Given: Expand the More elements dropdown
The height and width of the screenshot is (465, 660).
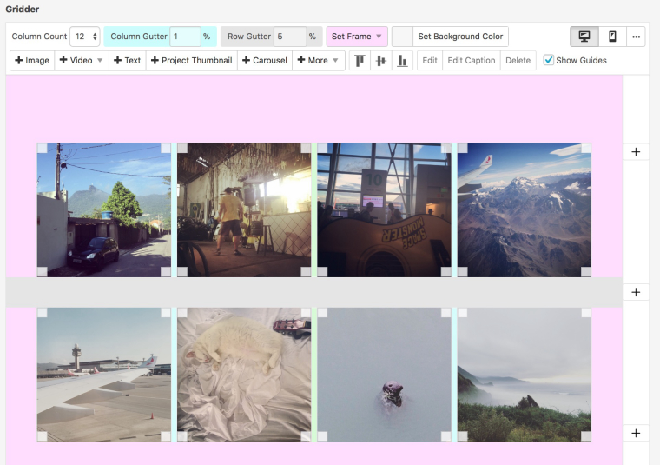Looking at the screenshot, I should 318,61.
